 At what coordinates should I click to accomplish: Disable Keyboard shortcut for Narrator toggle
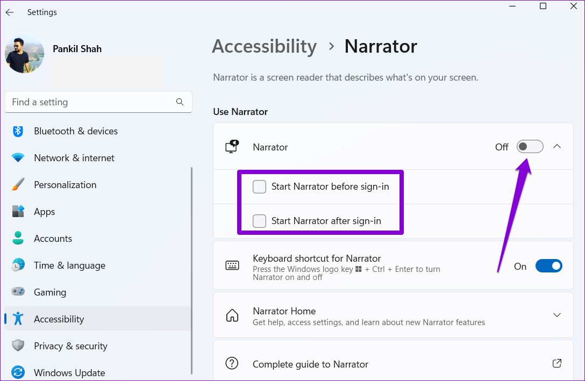point(548,266)
